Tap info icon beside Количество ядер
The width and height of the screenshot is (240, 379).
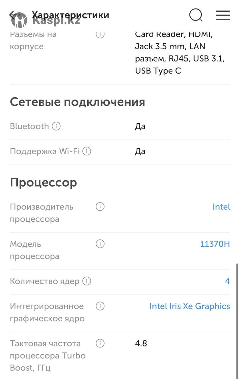(x=87, y=281)
